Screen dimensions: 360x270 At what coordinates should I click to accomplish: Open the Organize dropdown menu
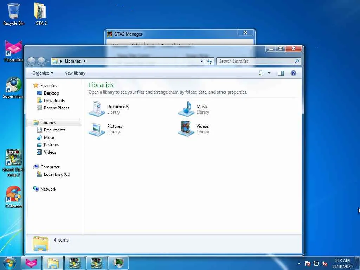coord(43,73)
